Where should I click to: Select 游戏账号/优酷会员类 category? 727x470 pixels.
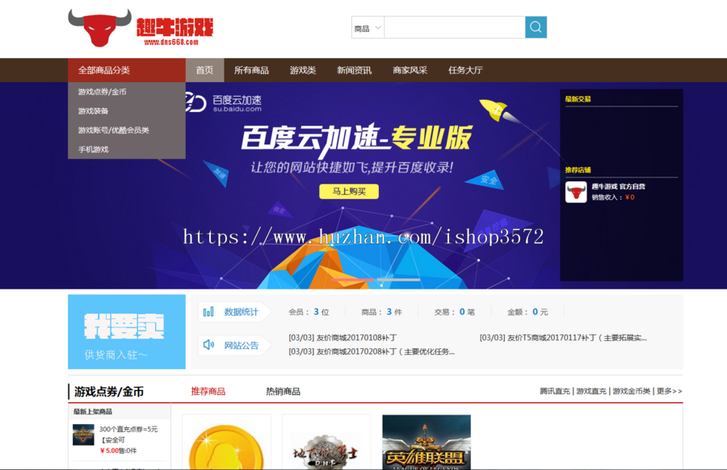coord(114,130)
